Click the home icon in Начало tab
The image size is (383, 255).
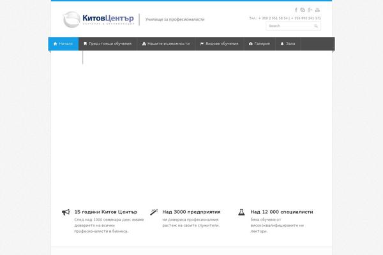pyautogui.click(x=55, y=44)
